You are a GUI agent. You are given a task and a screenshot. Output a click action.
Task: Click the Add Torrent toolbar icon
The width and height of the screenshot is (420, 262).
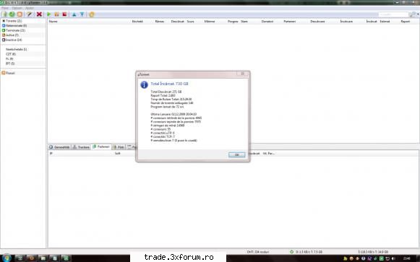pos(4,14)
